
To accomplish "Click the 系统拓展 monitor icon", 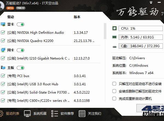I will point(27,113).
